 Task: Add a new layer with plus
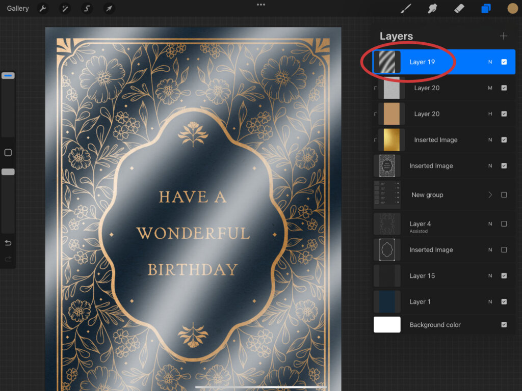tap(504, 36)
